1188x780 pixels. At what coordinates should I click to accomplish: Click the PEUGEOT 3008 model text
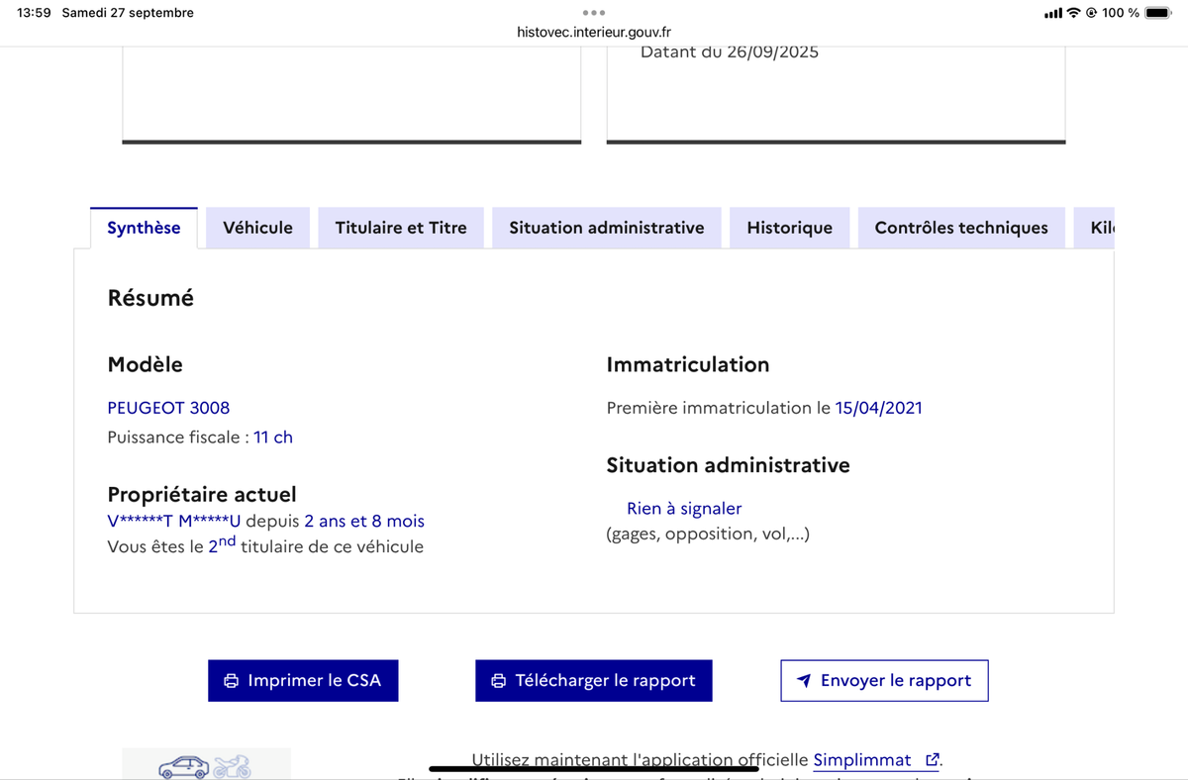pyautogui.click(x=168, y=408)
